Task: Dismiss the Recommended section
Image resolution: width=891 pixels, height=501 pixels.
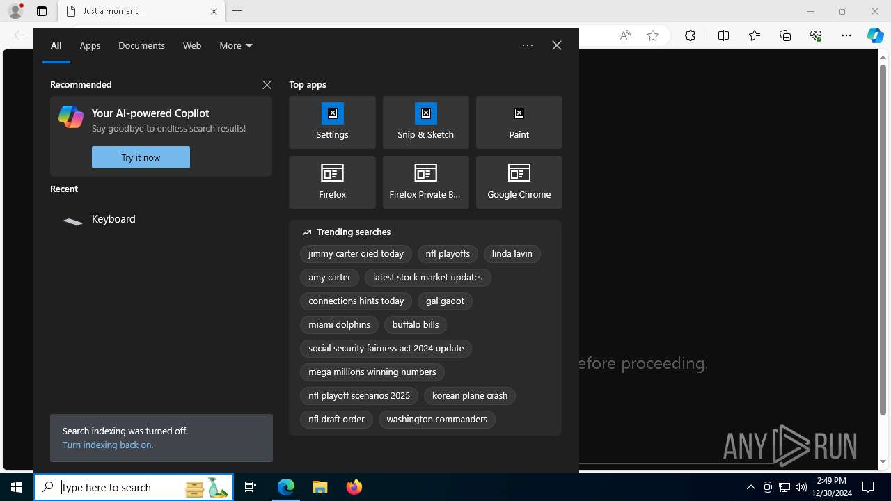Action: pos(267,85)
